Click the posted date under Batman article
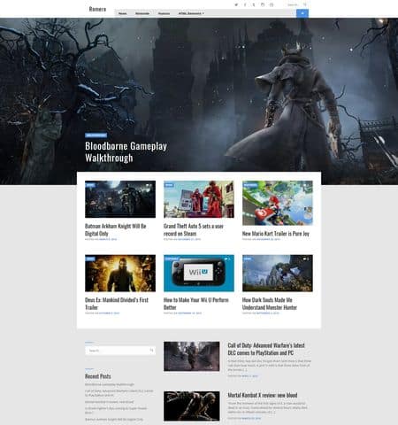Viewport: 398px width, 425px height. point(108,239)
